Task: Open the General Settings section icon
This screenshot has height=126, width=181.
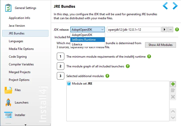Action: point(8,8)
